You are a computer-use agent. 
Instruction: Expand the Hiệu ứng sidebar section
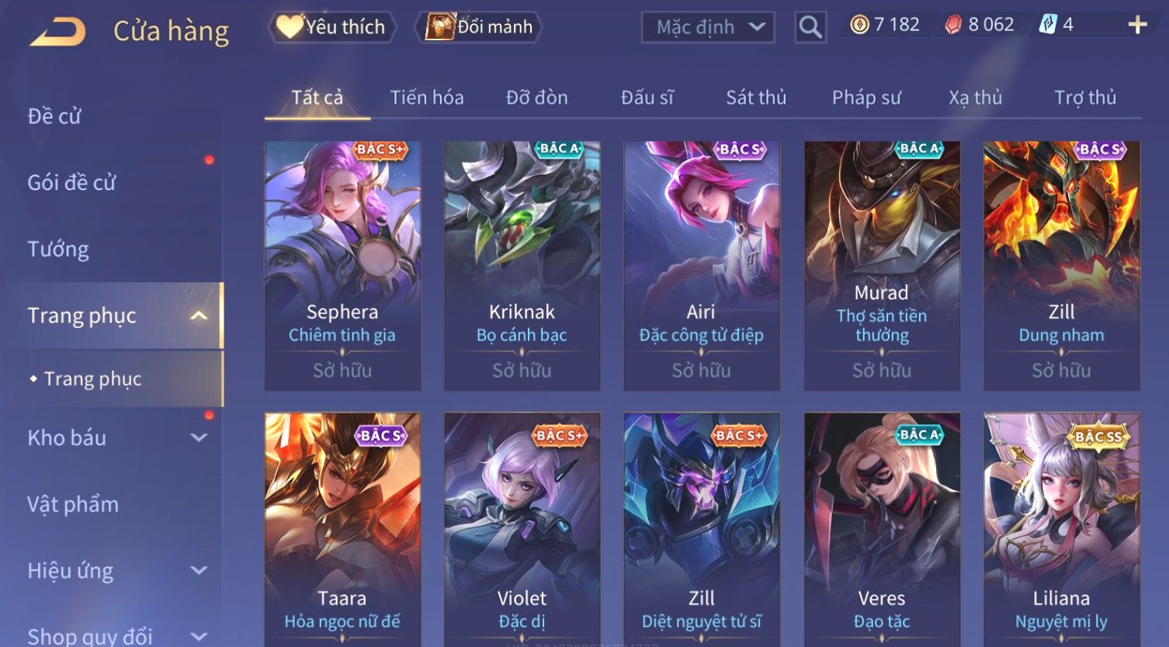199,571
